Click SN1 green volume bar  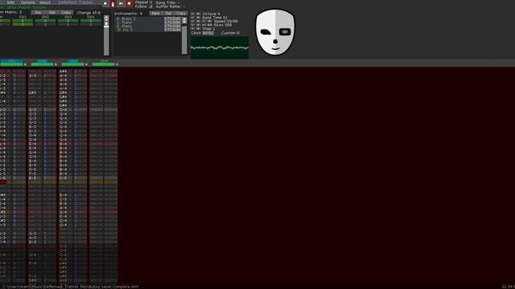pyautogui.click(x=12, y=64)
